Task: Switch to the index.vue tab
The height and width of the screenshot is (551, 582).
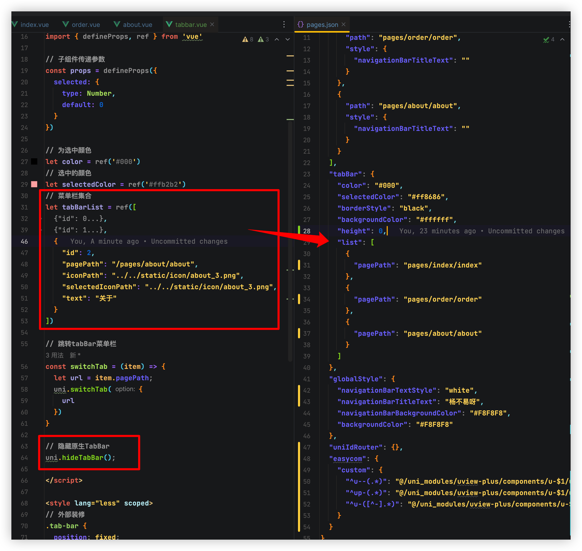Action: pos(34,25)
